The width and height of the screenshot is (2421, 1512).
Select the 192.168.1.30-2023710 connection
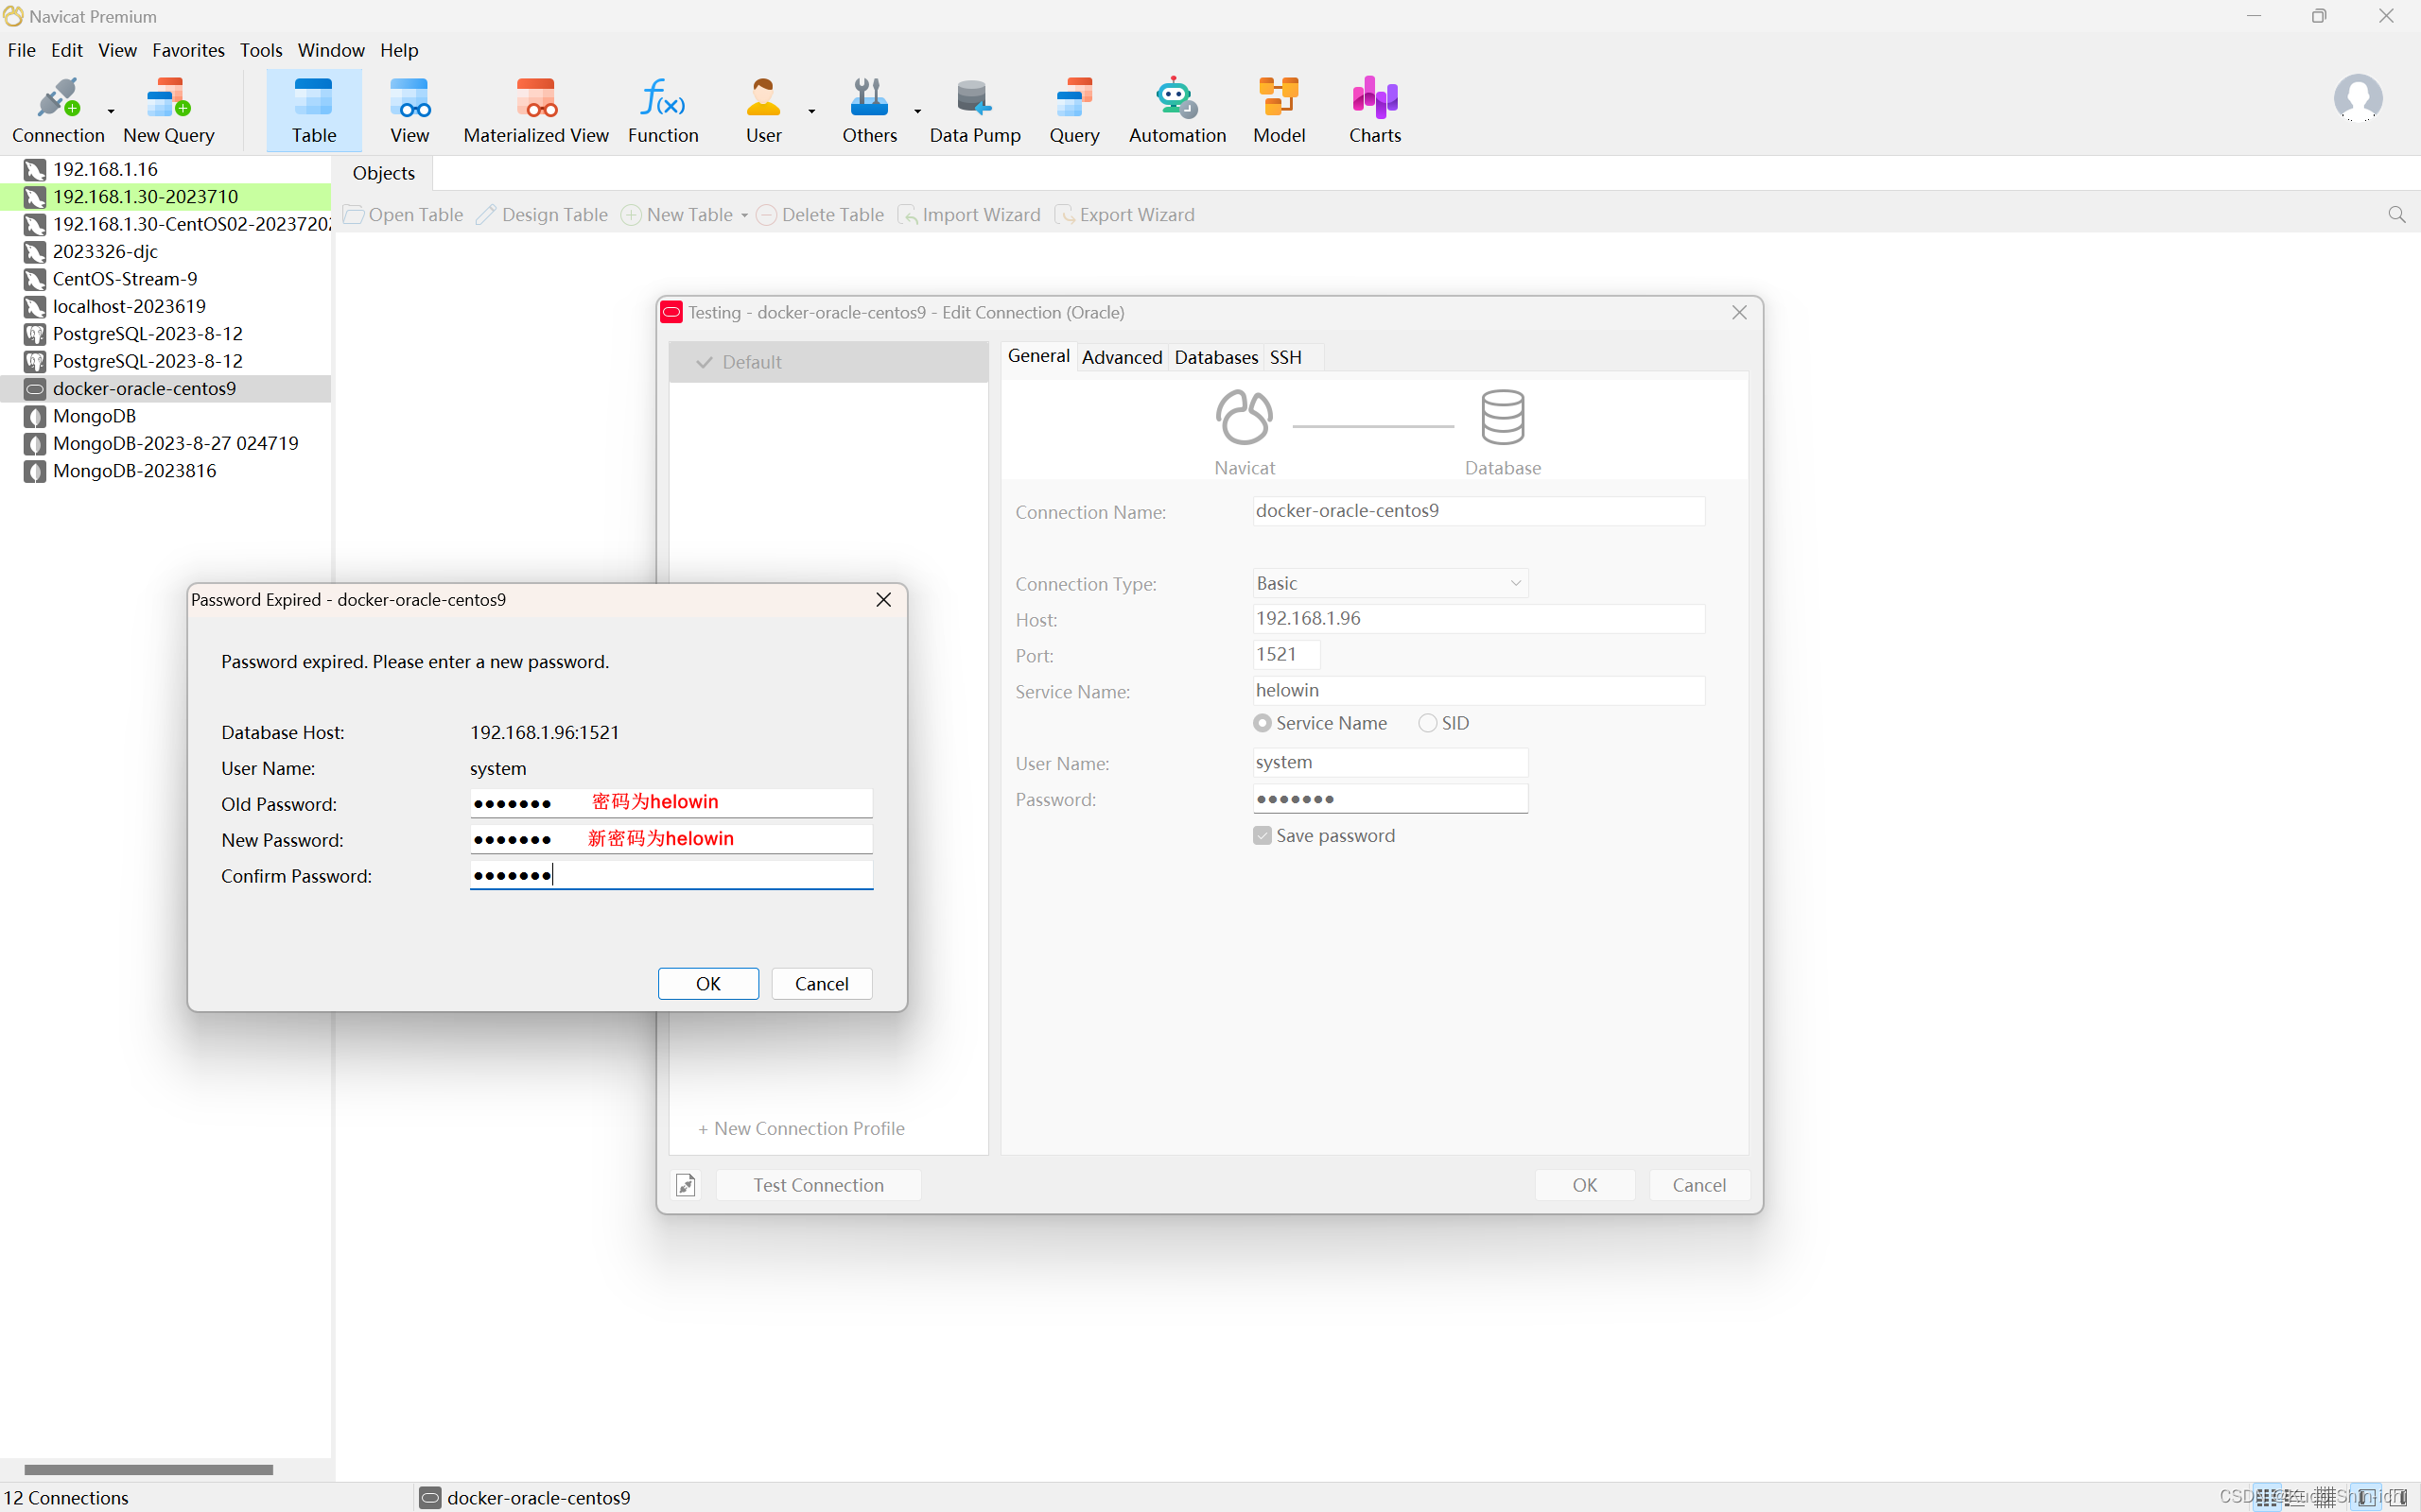click(165, 197)
